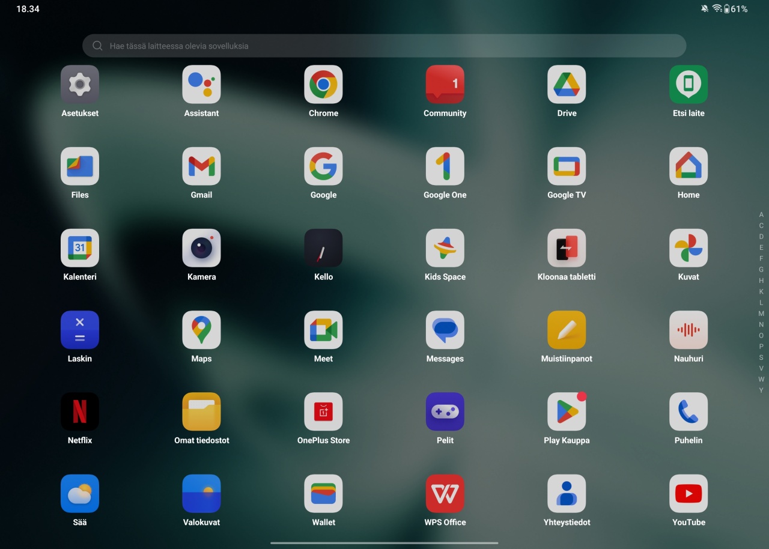Launch YouTube

[x=688, y=494]
